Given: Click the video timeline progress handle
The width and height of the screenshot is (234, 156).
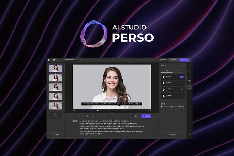Looking at the screenshot, I should 98,111.
